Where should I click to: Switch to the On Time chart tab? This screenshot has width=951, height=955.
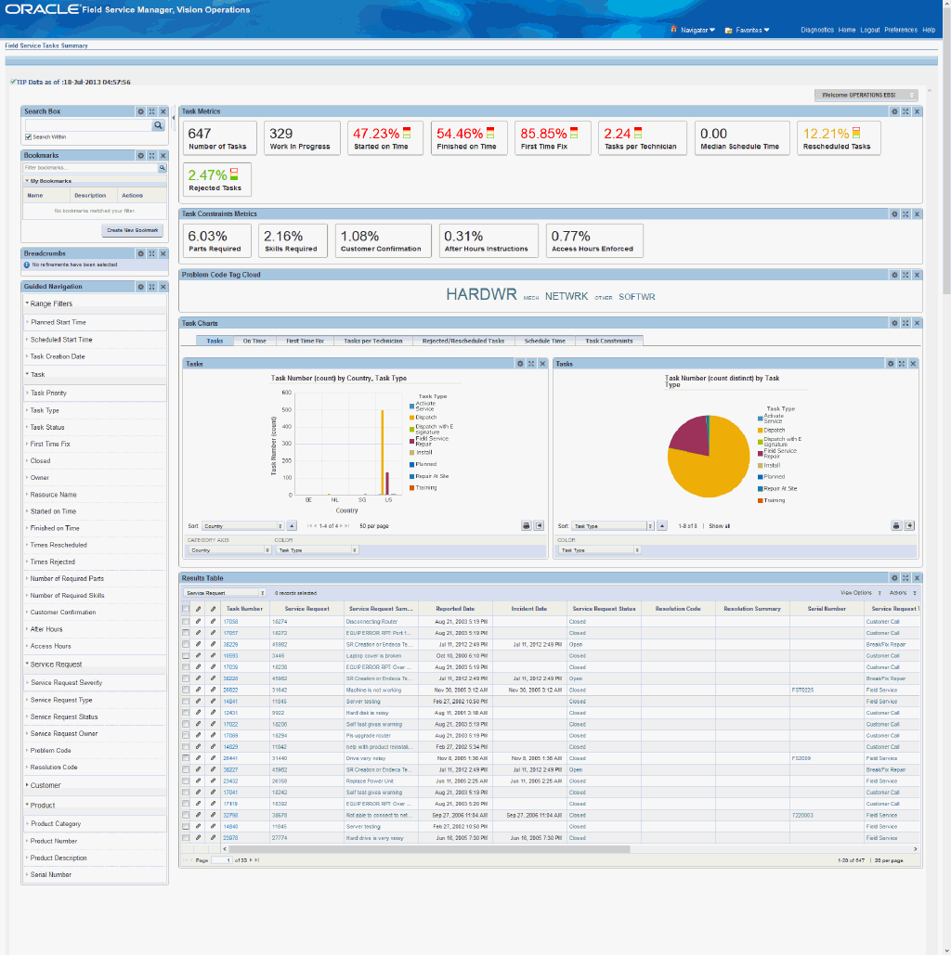point(254,342)
